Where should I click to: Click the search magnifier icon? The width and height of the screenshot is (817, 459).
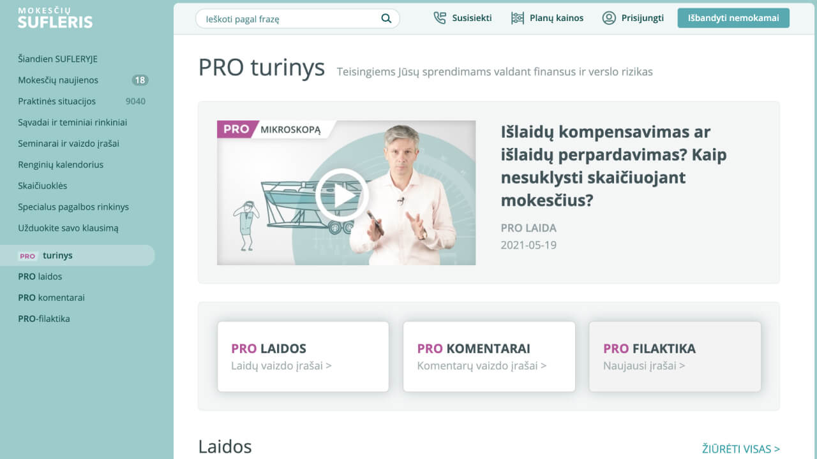tap(386, 18)
